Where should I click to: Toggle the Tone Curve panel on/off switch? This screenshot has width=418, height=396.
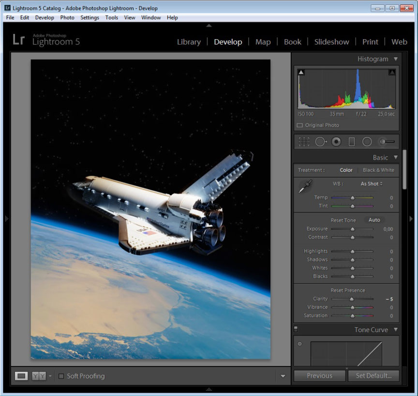[296, 329]
